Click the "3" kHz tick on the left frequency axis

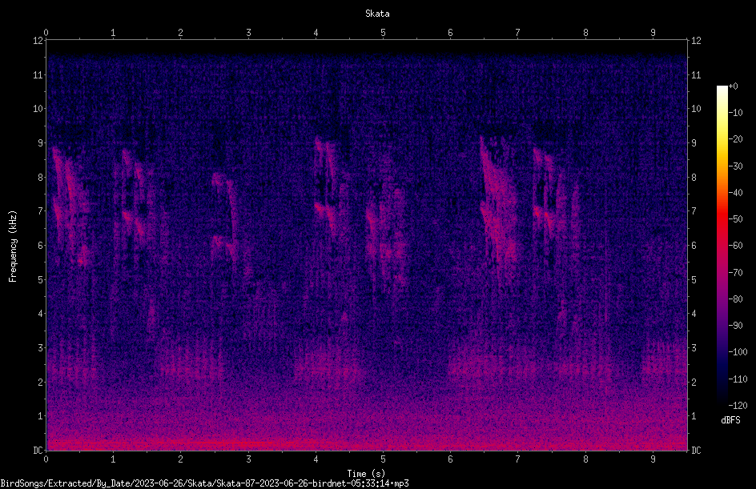(41, 348)
